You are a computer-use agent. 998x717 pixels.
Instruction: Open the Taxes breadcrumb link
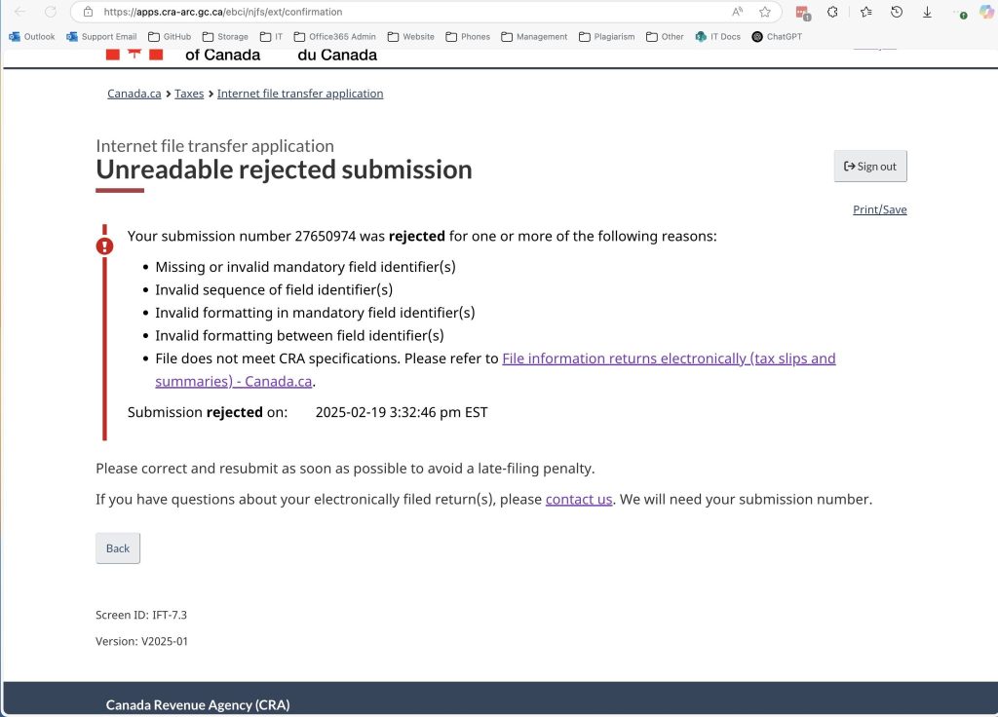point(189,94)
